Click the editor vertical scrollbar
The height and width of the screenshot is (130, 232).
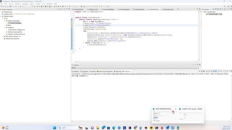[199, 35]
